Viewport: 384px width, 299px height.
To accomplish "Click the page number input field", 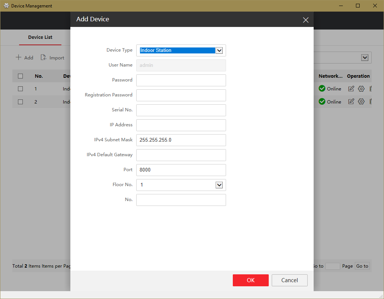I will [x=332, y=266].
